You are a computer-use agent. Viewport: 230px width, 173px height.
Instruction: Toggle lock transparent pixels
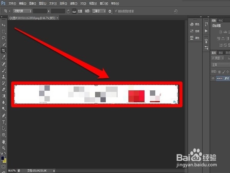tap(219, 72)
